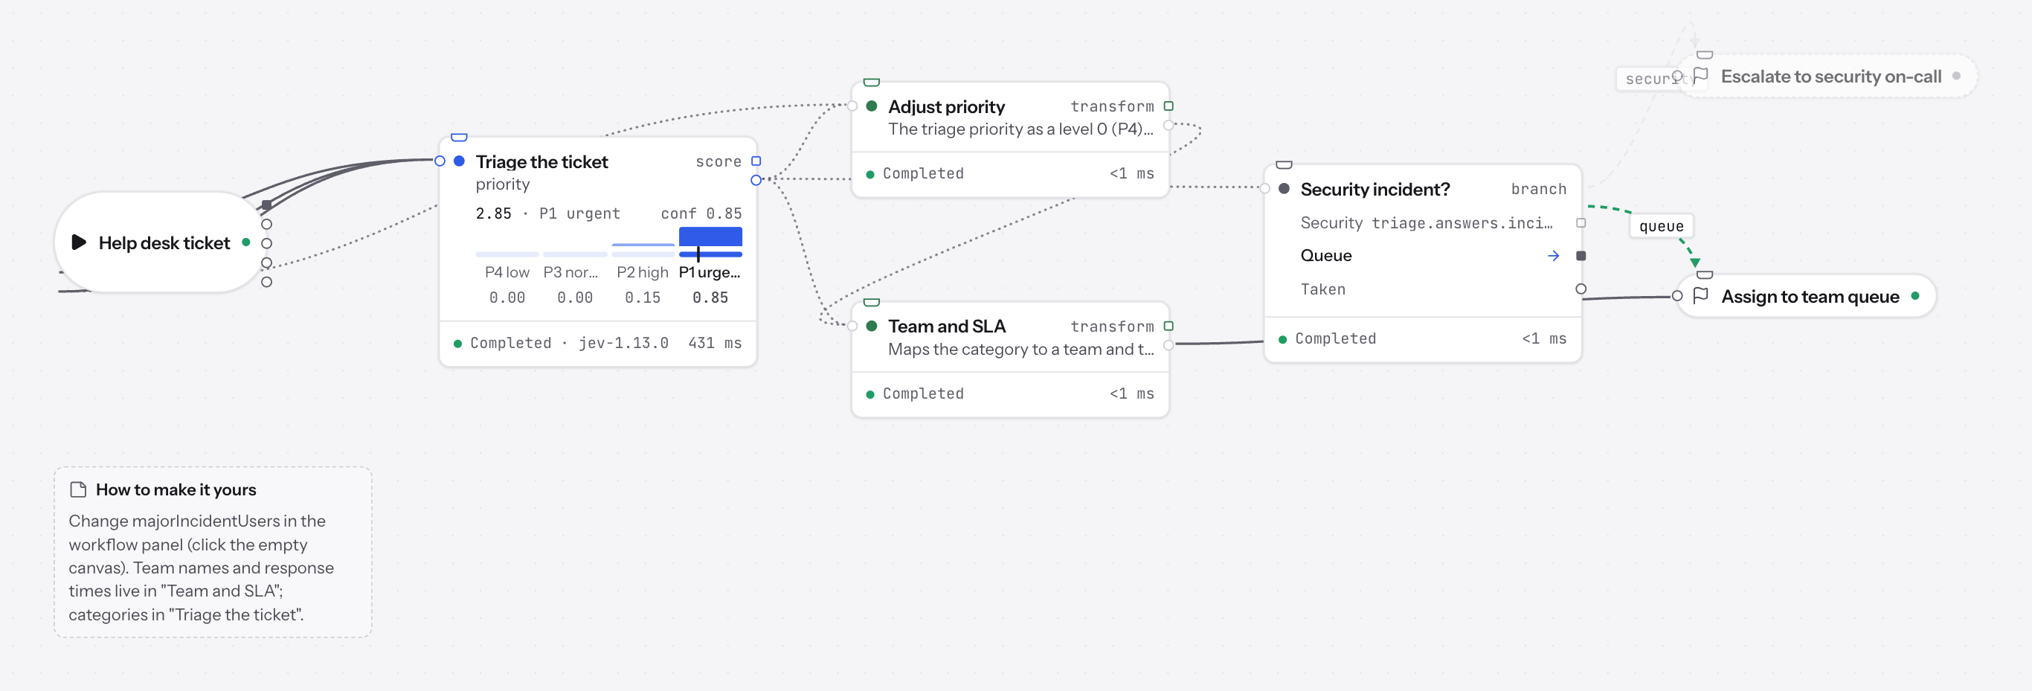The image size is (2032, 691).
Task: Click the 431 ms duration text
Action: coord(715,343)
